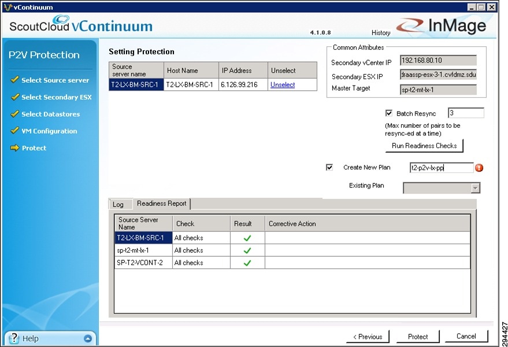The height and width of the screenshot is (347, 508).
Task: Click the green checkmark for sp-t2-mt-lx-1
Action: tap(247, 250)
